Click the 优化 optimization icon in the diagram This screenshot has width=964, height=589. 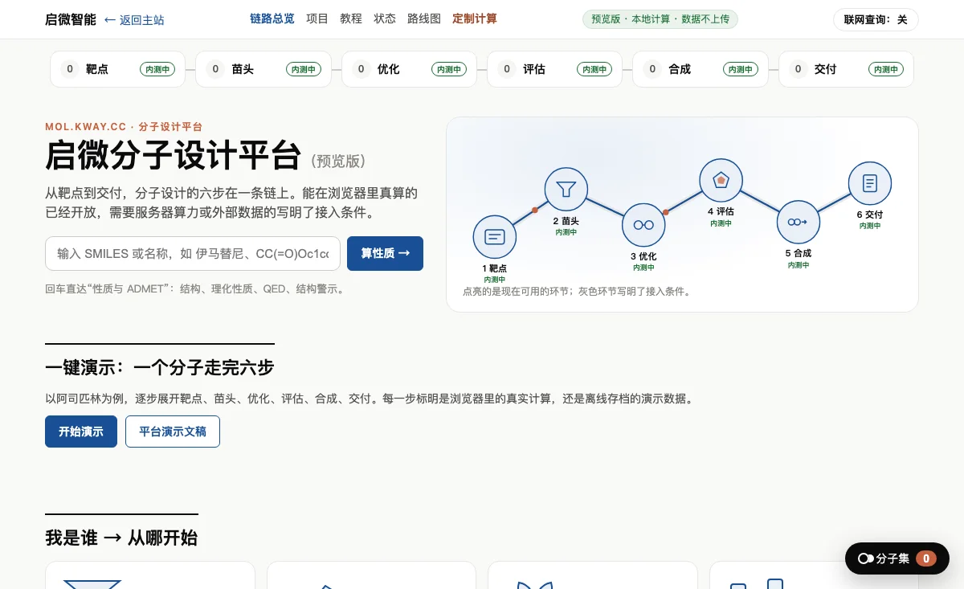point(643,225)
